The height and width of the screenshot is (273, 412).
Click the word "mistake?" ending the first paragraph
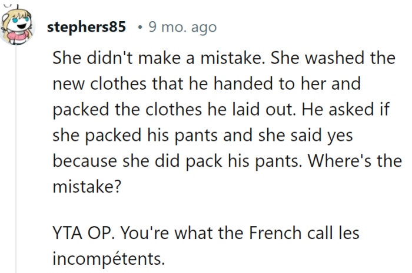[87, 187]
